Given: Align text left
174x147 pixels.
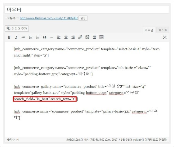Looking at the screenshot, I should click(59, 37).
